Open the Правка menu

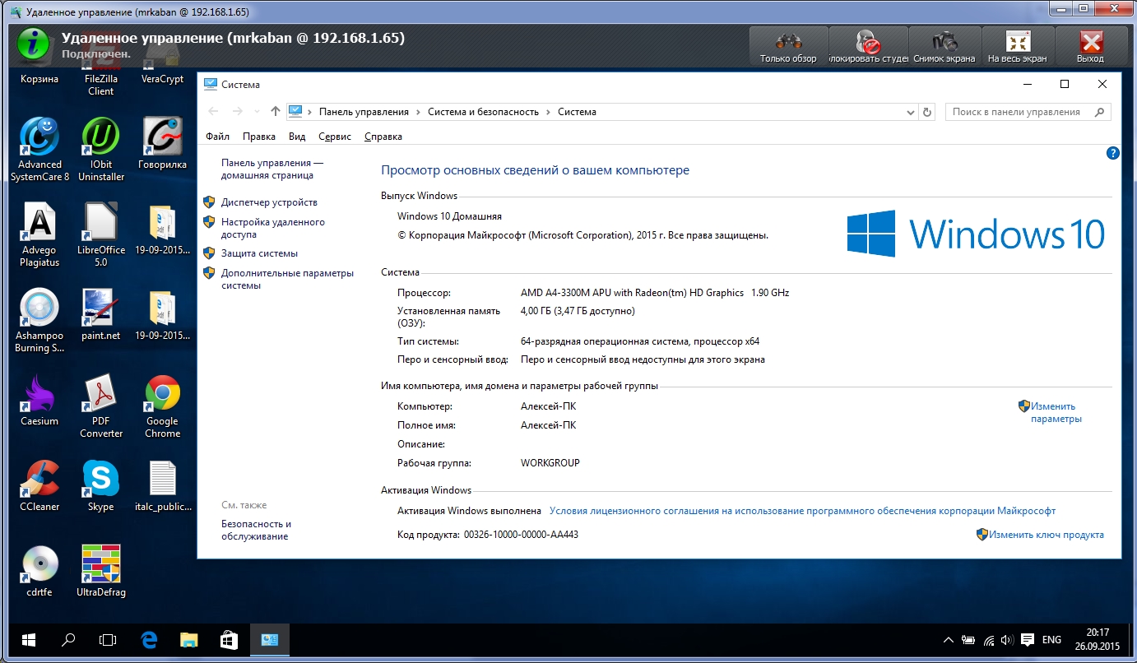click(259, 137)
